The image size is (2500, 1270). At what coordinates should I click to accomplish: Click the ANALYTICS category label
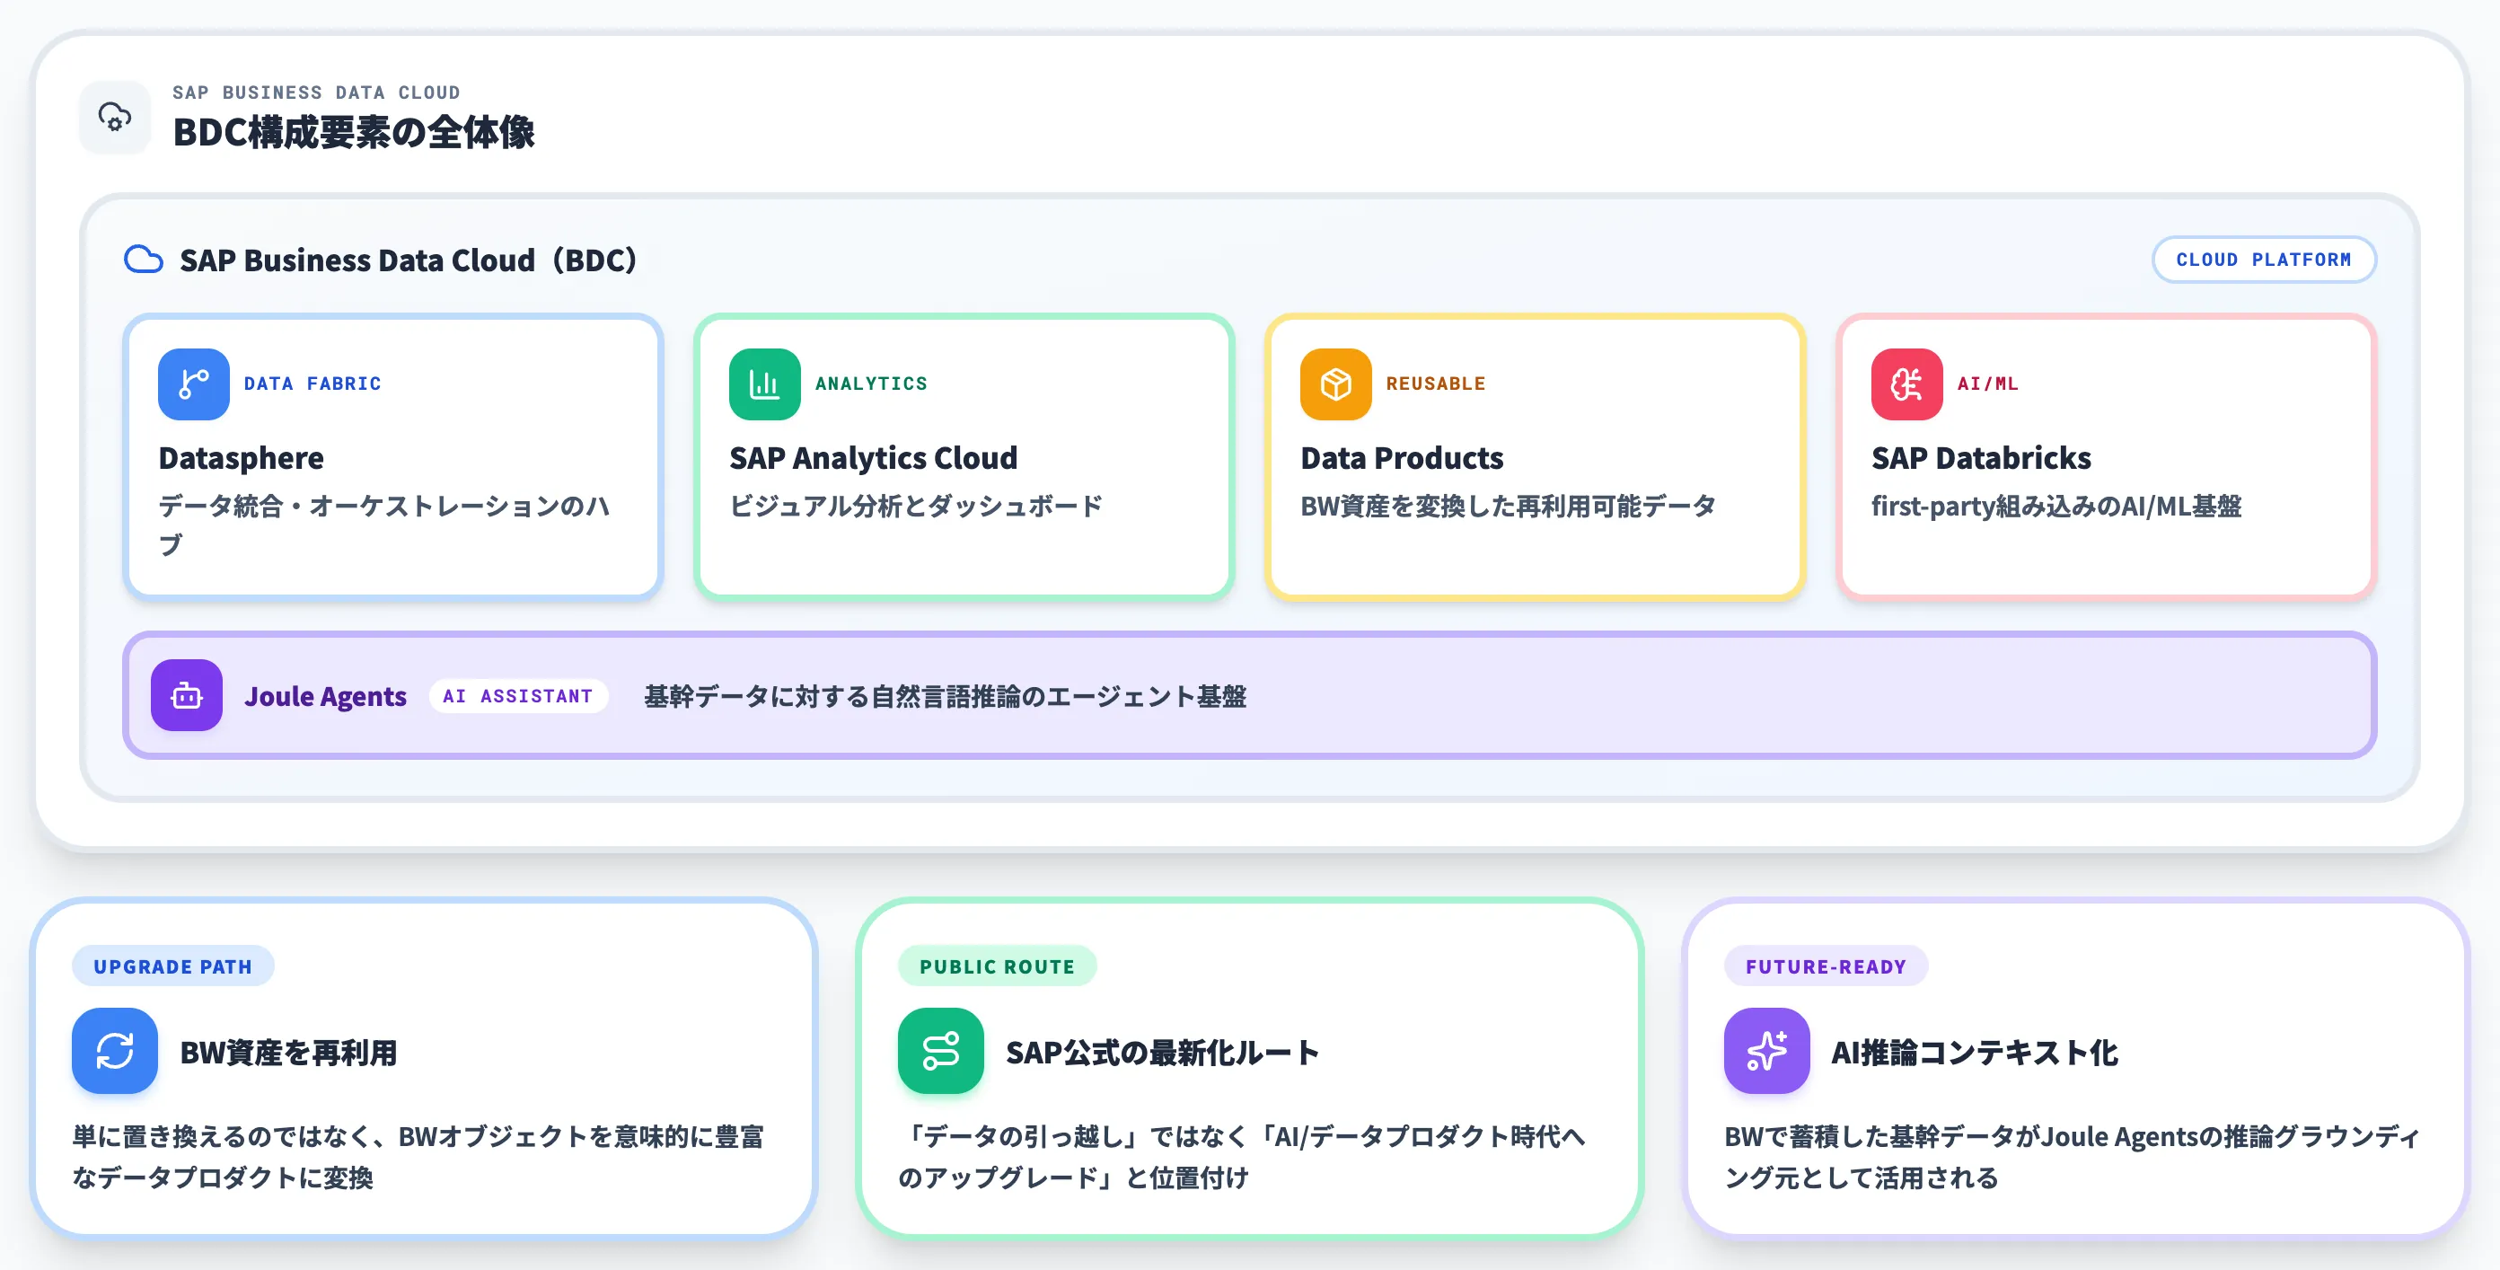point(870,384)
